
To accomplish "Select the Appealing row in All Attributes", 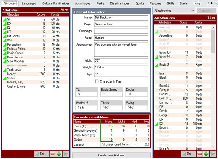I will coord(183,36).
